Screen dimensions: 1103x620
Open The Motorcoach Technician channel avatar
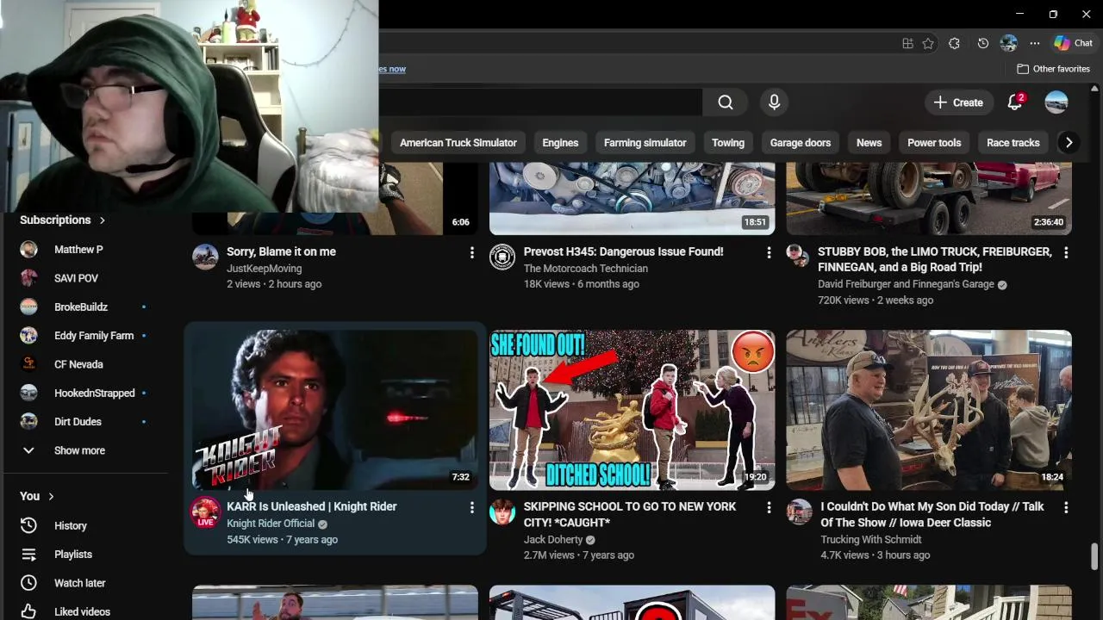[502, 257]
